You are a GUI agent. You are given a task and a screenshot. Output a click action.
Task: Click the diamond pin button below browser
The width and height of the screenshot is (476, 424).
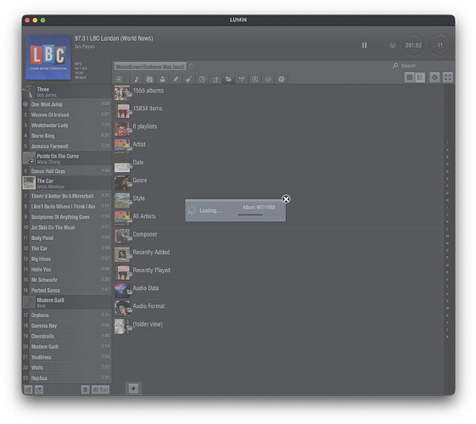click(x=133, y=388)
